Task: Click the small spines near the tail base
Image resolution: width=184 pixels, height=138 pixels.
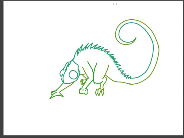Action: pos(125,75)
